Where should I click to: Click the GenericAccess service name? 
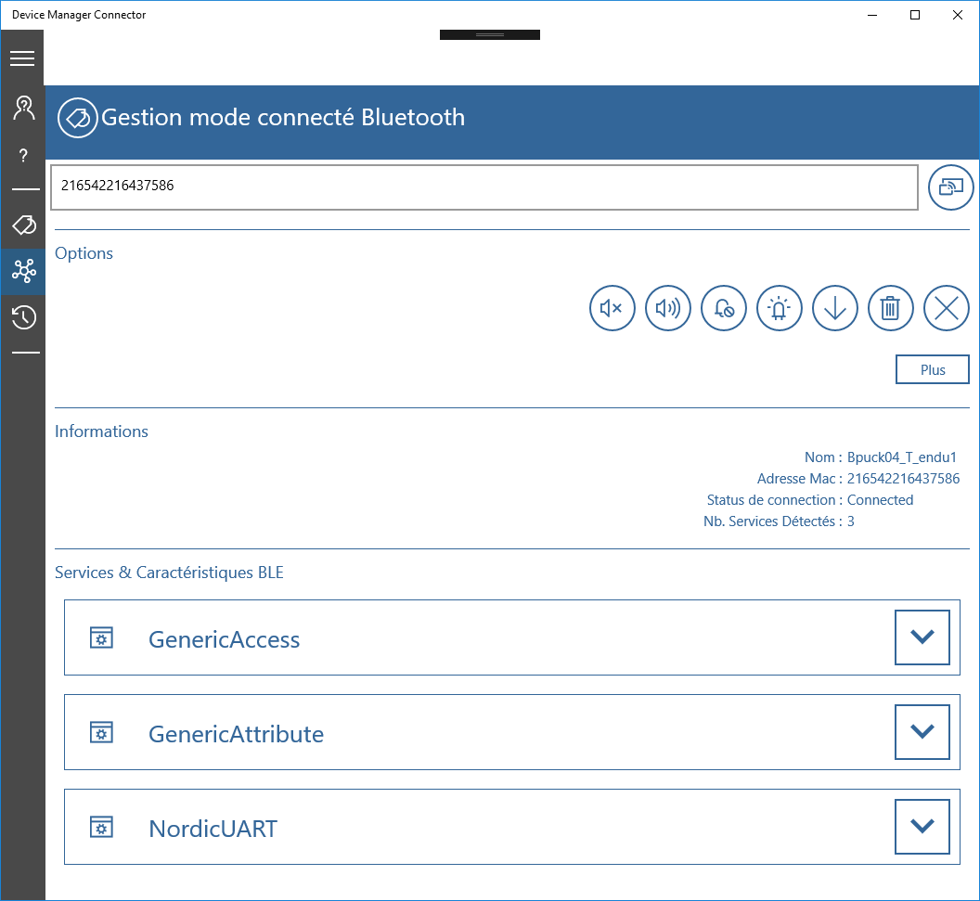click(224, 640)
